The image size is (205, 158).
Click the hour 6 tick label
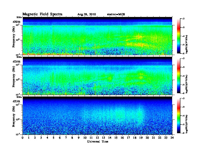[60, 138]
